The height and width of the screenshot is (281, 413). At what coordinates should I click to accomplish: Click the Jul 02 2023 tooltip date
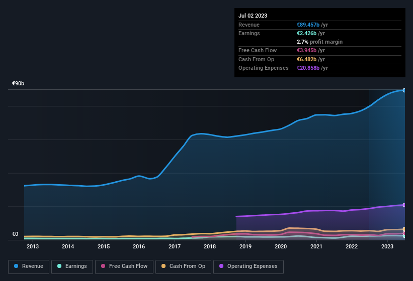tap(253, 16)
